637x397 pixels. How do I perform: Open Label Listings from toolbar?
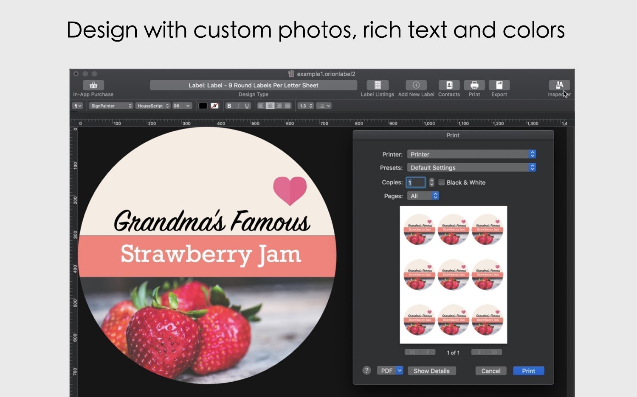pyautogui.click(x=378, y=85)
